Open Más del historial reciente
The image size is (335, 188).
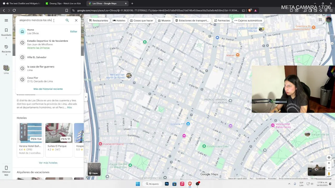[48, 89]
